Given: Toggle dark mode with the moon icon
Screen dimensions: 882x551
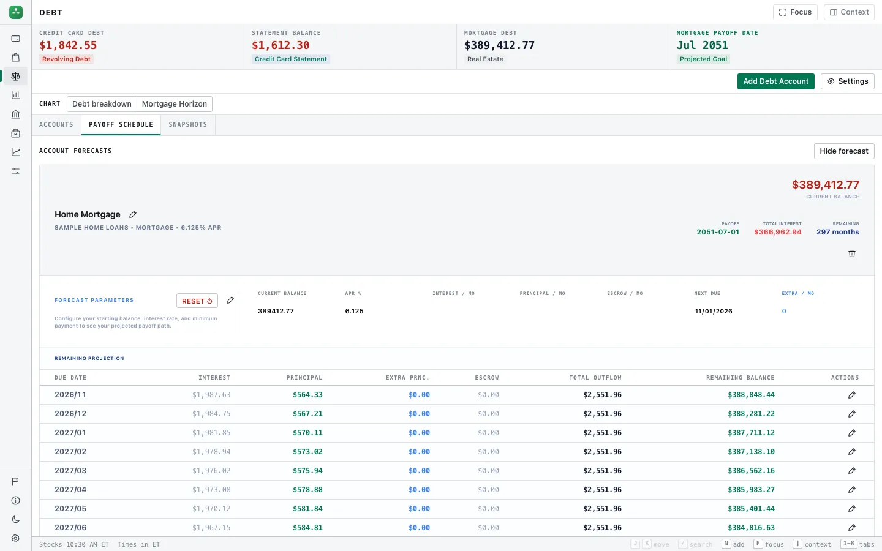Looking at the screenshot, I should (x=16, y=520).
